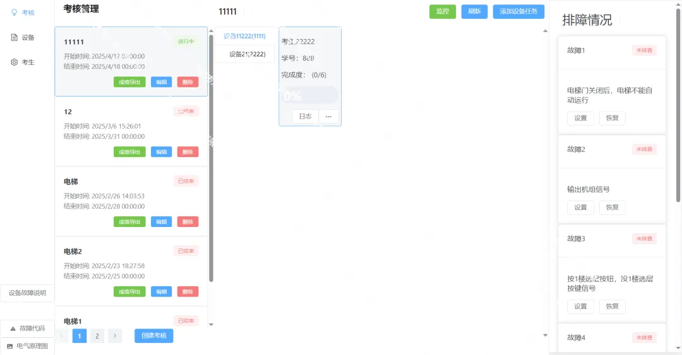Open 故障代码 from sidebar bottom
The width and height of the screenshot is (682, 355).
[x=27, y=329]
